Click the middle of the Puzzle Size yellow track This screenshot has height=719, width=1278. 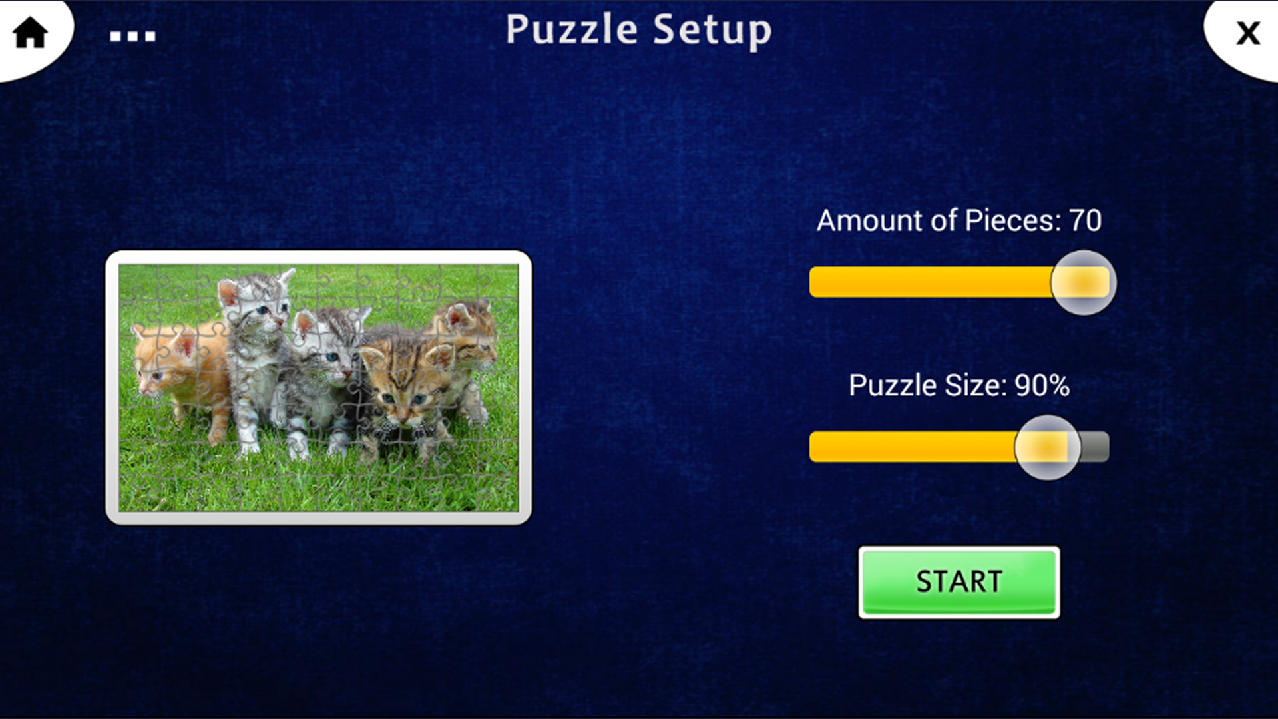[913, 447]
